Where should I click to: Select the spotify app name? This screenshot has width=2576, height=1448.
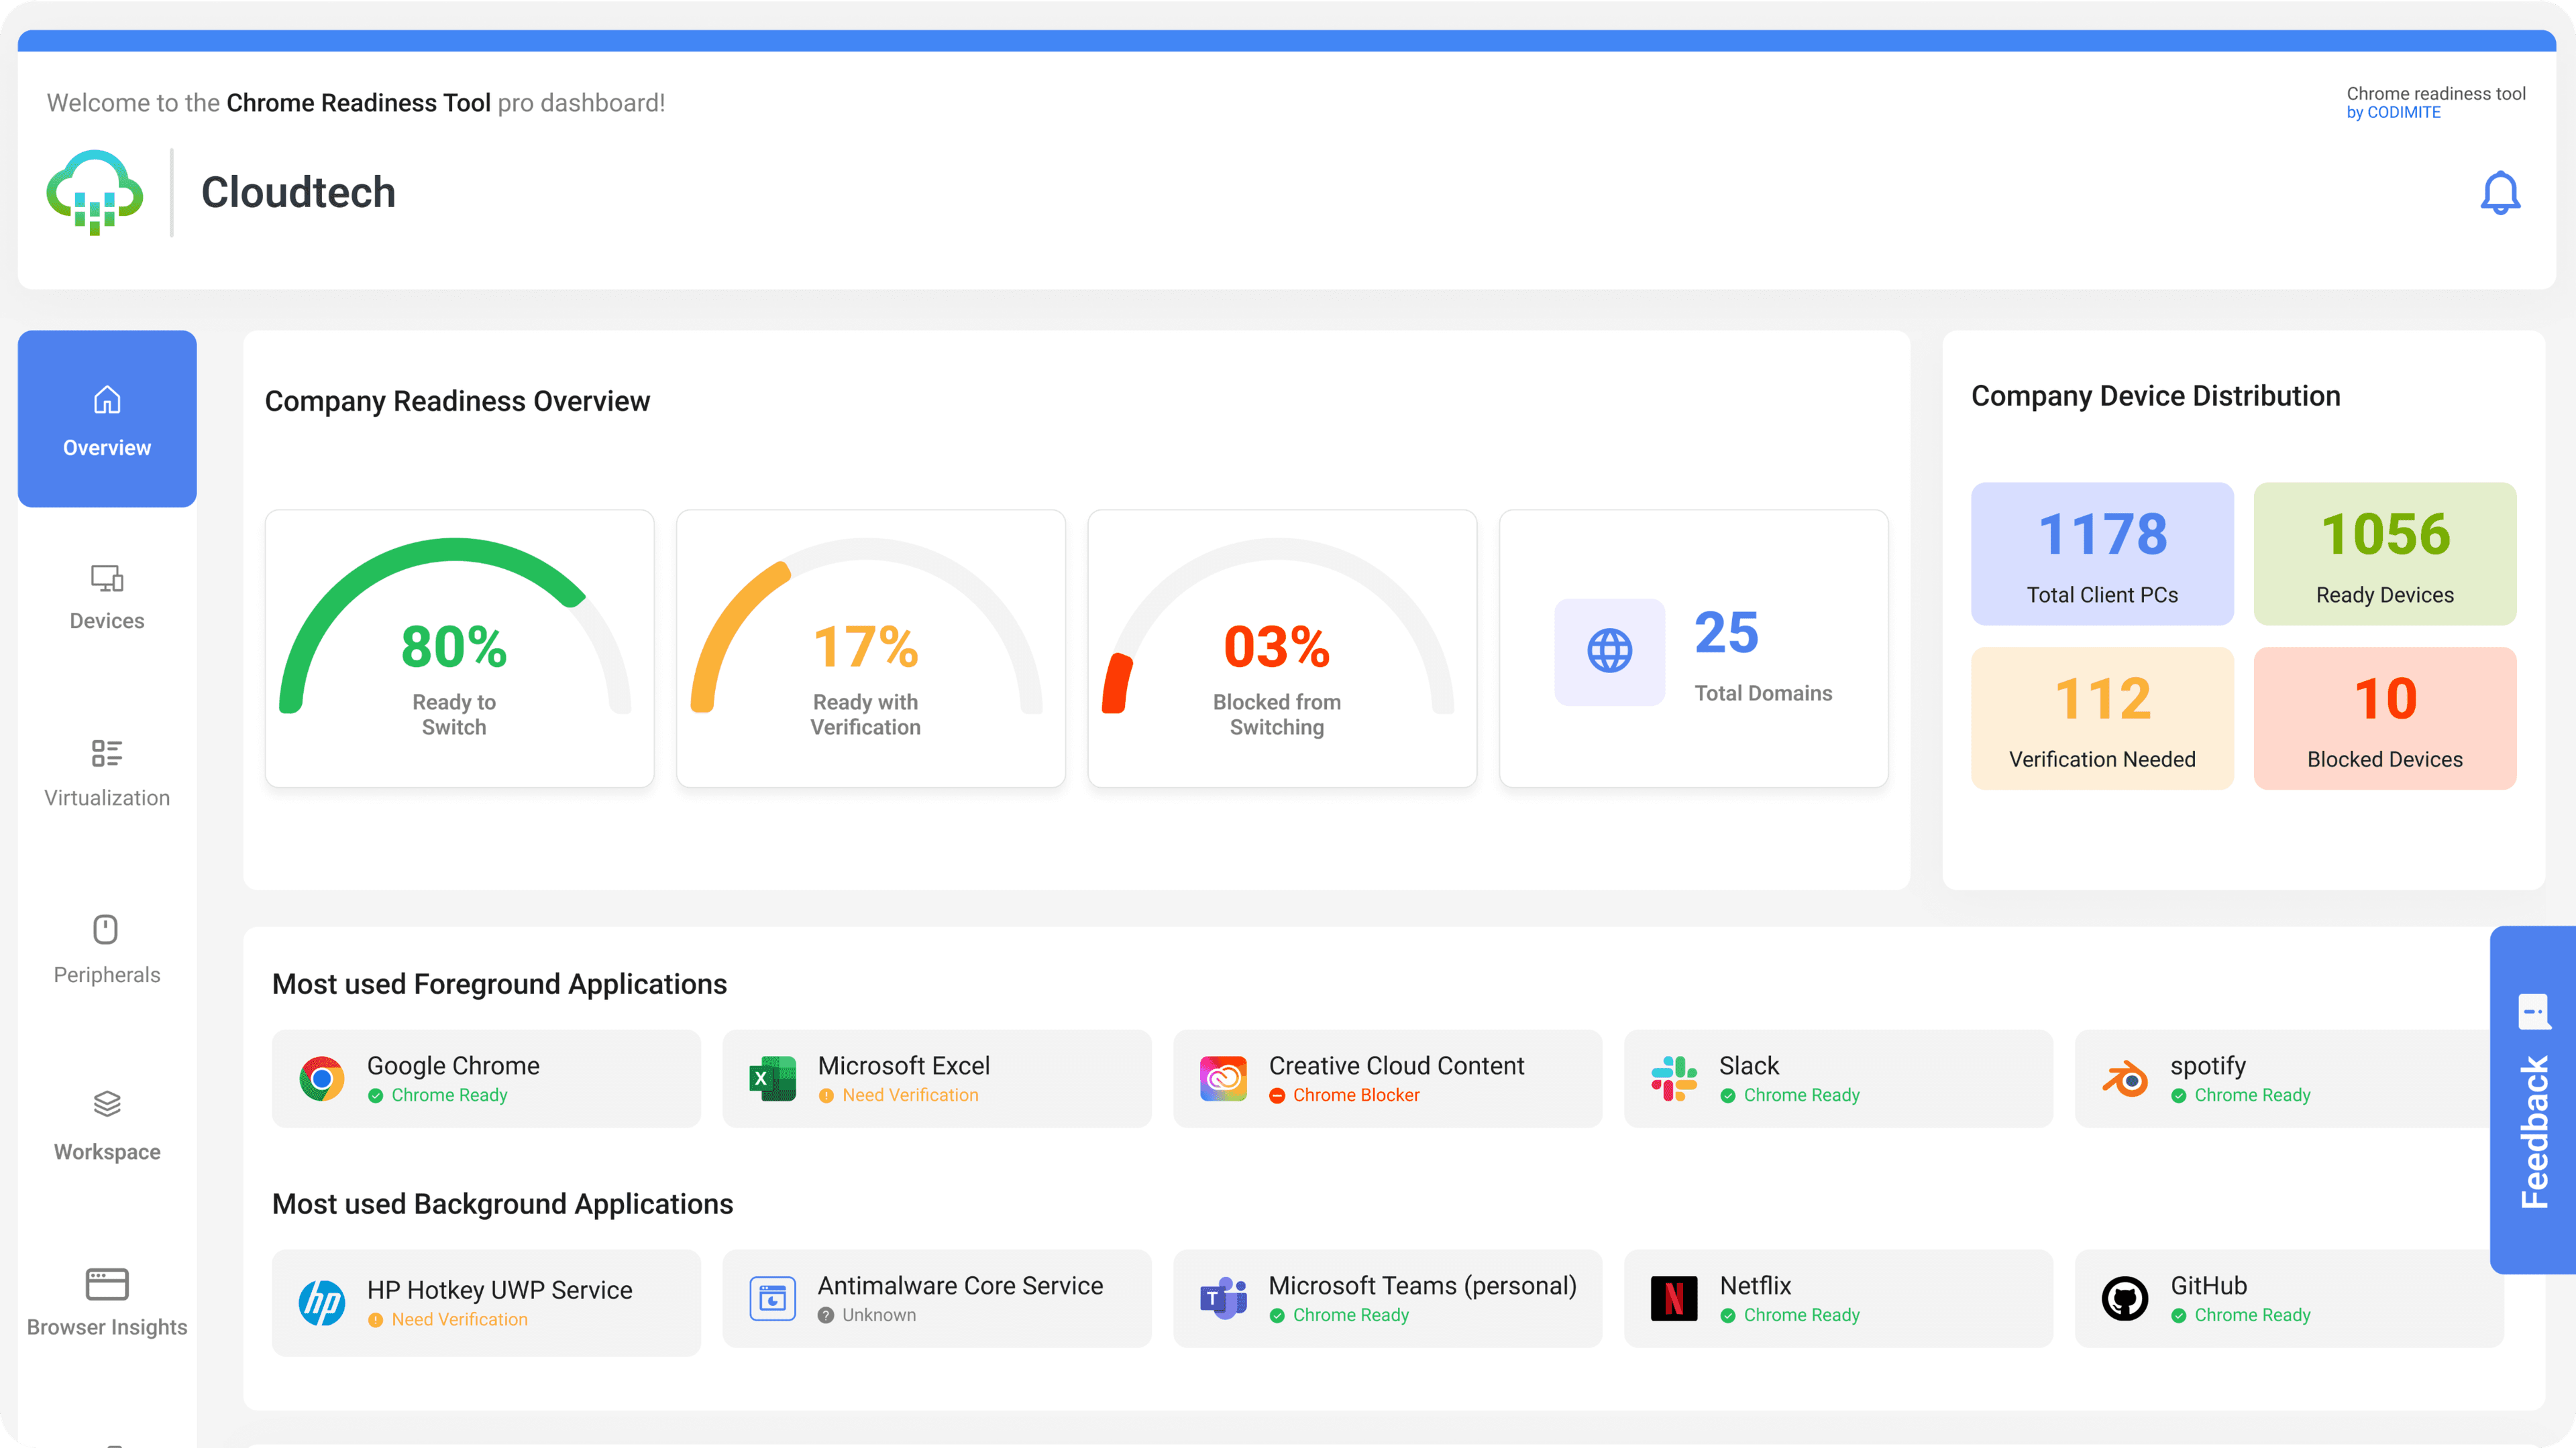(2208, 1067)
